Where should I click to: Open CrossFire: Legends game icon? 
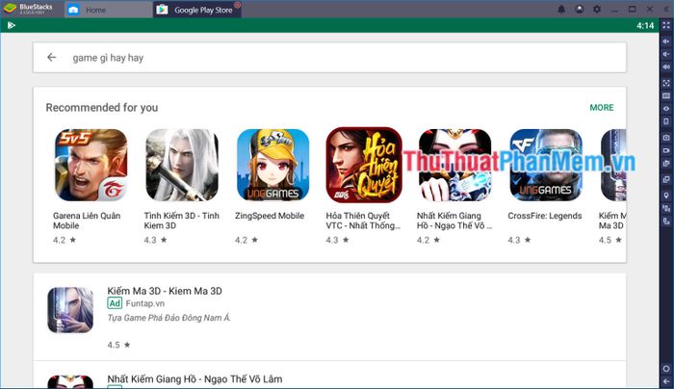point(546,165)
